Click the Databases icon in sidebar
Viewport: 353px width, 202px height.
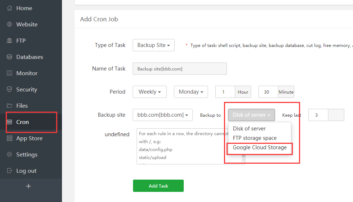[x=10, y=57]
